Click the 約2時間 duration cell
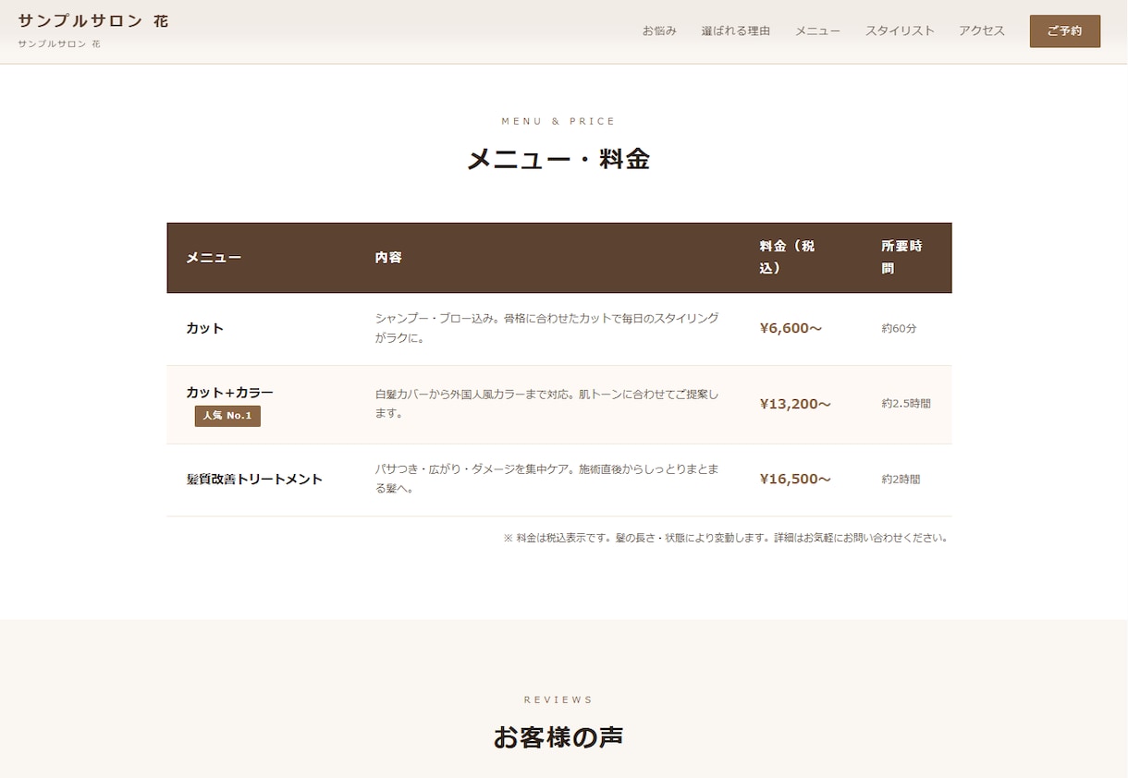The height and width of the screenshot is (778, 1128). point(901,479)
